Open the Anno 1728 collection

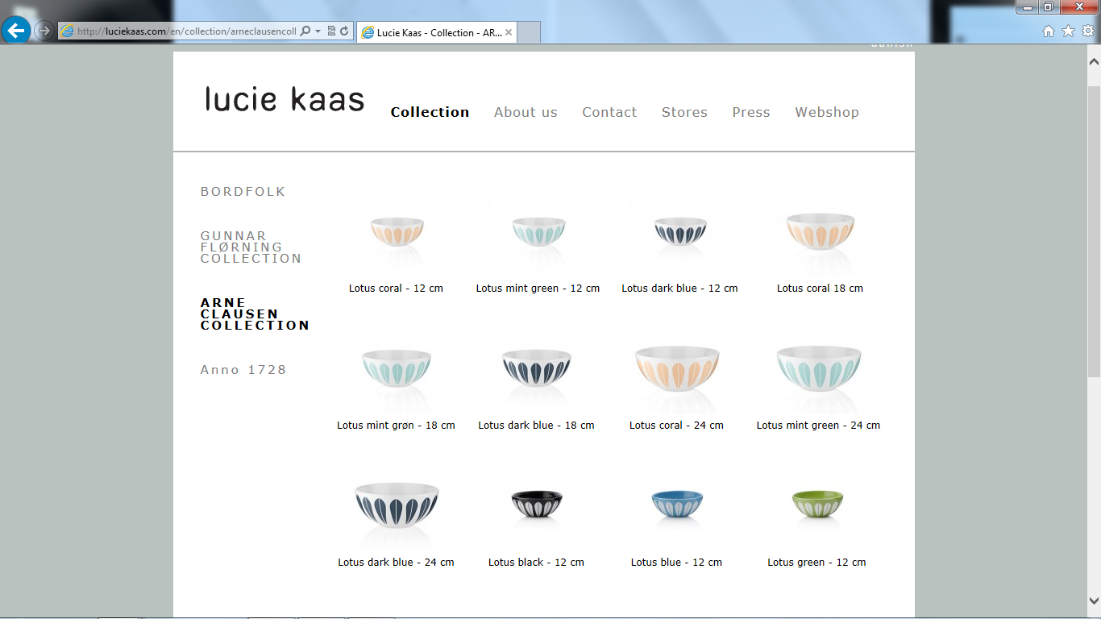click(x=243, y=370)
